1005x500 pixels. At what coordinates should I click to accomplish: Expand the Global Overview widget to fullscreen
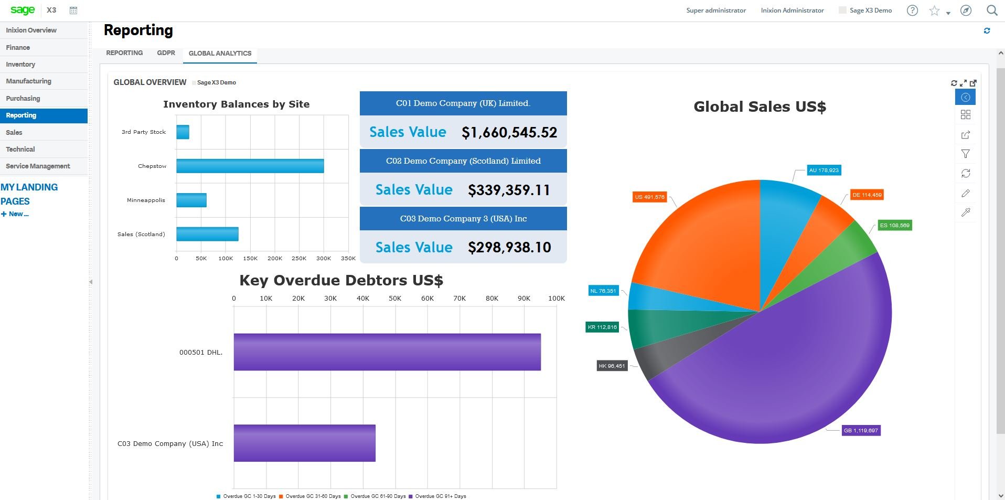(964, 83)
